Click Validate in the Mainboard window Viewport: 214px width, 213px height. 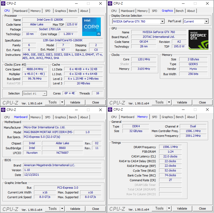[x=75, y=209]
